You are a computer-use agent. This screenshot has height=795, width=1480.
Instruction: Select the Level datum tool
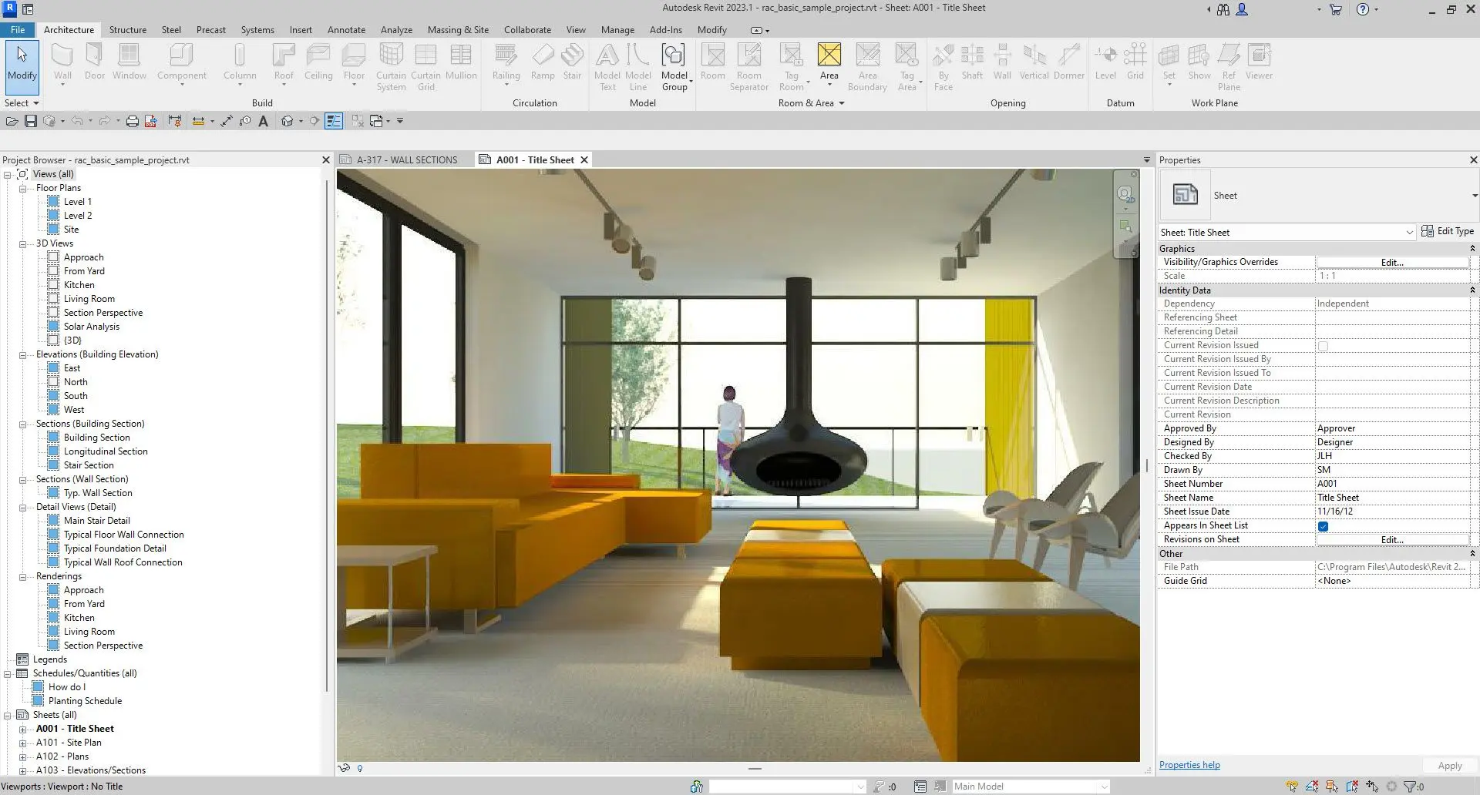tap(1105, 62)
